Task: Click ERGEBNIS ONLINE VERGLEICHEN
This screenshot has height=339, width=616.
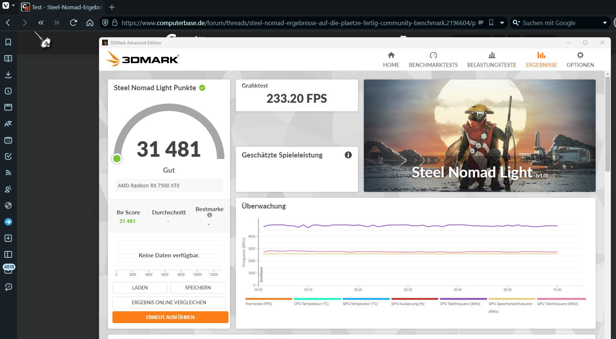Action: [169, 302]
